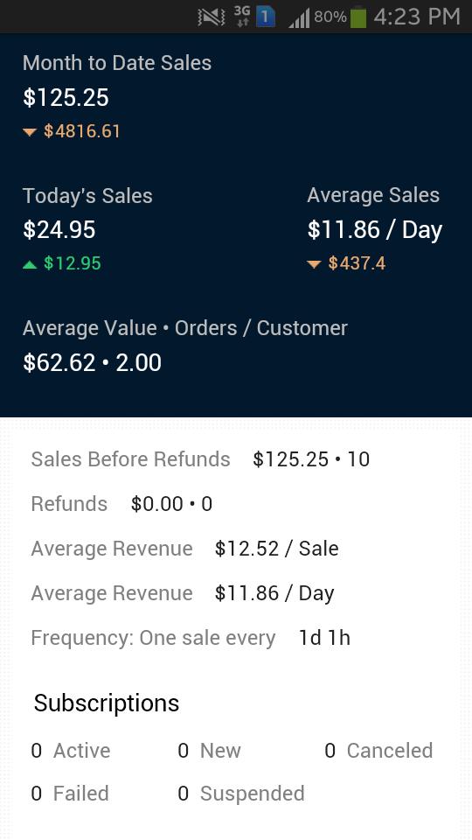Tap the orange down arrow beside $437.4
472x840 pixels.
pos(314,264)
